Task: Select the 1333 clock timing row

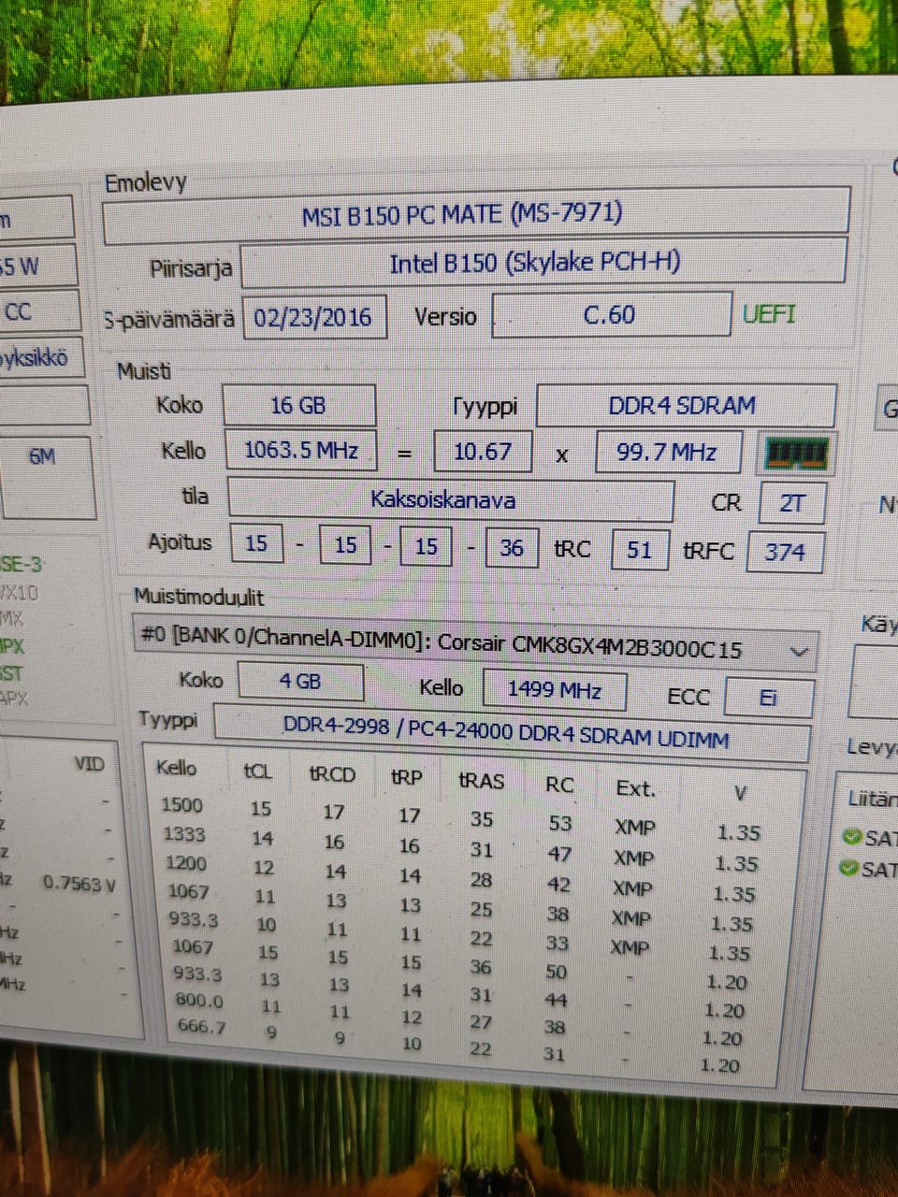Action: point(459,846)
